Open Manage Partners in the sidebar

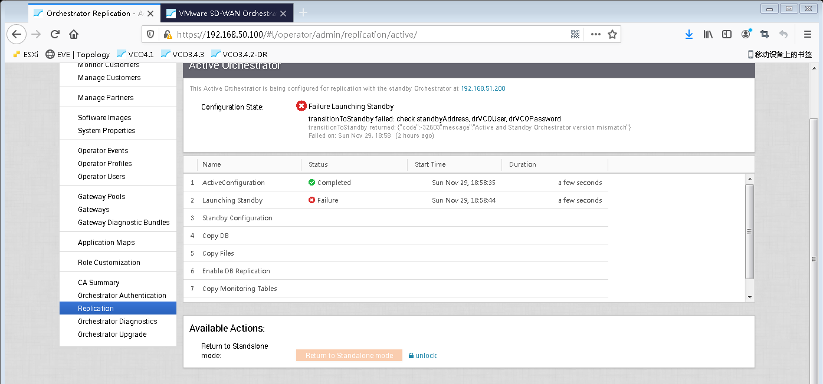(x=106, y=98)
